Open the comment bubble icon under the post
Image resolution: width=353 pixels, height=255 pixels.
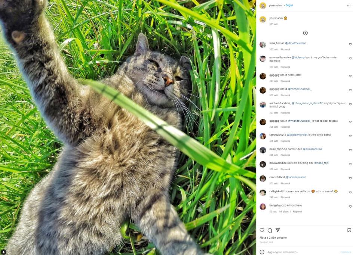[x=270, y=230]
